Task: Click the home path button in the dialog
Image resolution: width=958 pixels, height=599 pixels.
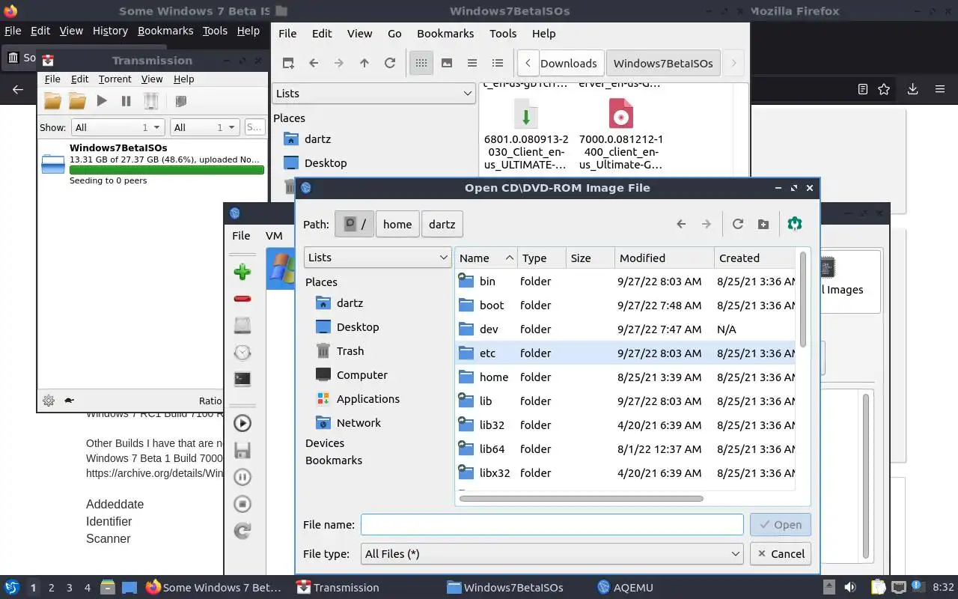Action: point(397,224)
